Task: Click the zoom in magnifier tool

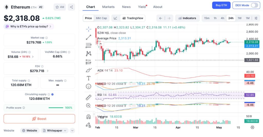Action: coord(88,106)
